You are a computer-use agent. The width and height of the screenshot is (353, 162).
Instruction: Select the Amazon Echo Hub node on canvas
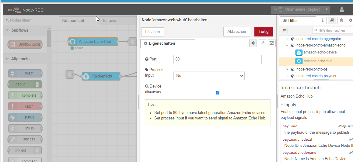point(93,42)
